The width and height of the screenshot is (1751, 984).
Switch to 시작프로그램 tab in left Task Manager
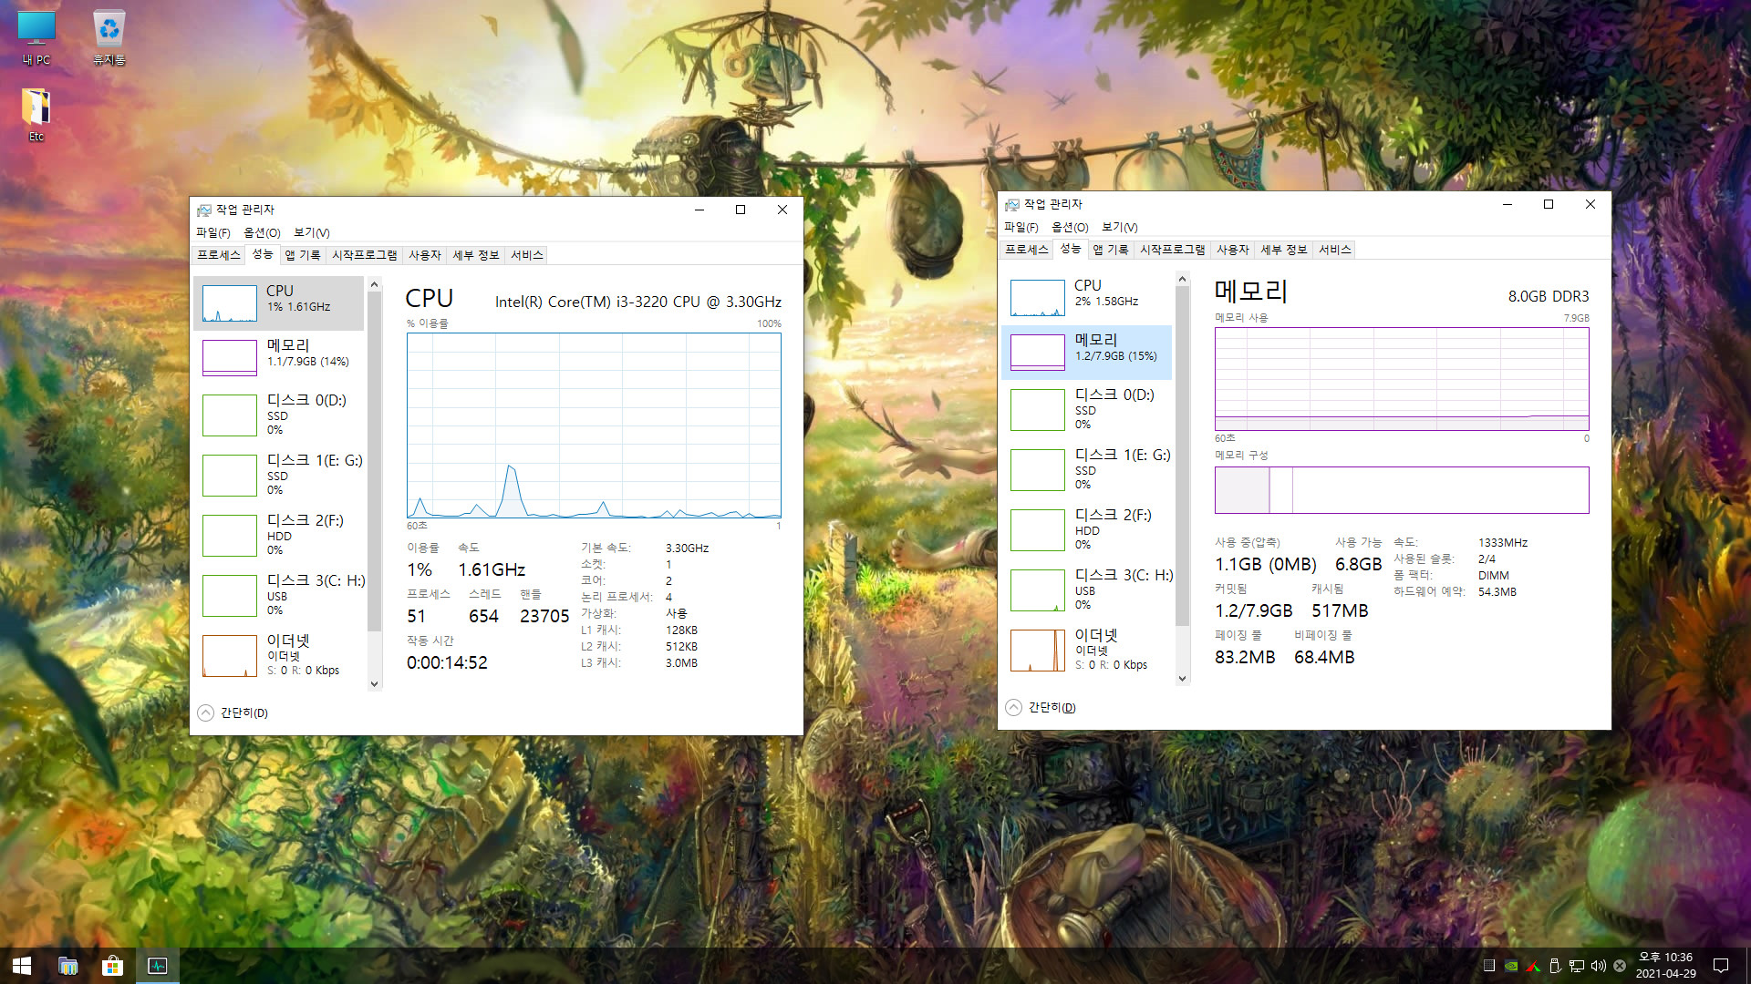[365, 255]
